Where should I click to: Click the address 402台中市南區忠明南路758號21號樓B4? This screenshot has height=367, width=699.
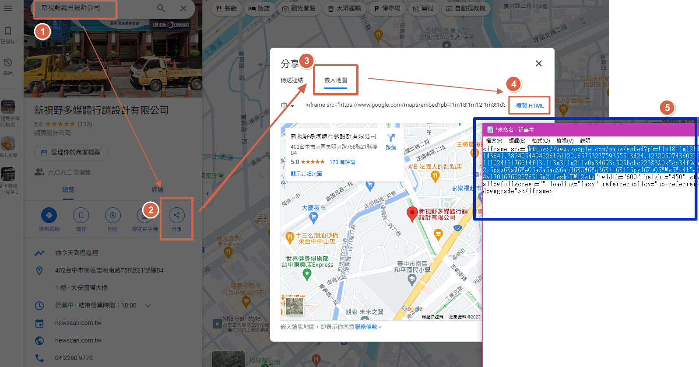(109, 270)
